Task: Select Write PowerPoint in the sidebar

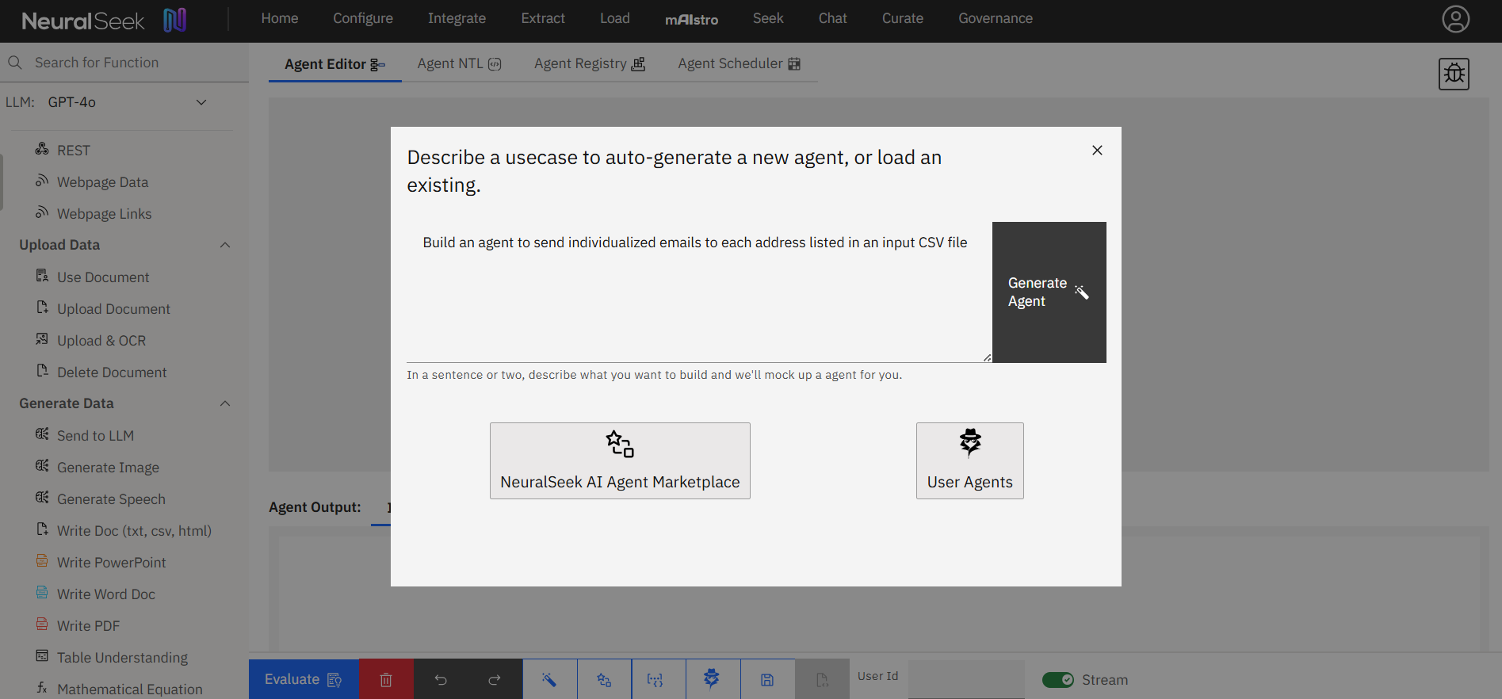Action: pos(111,563)
